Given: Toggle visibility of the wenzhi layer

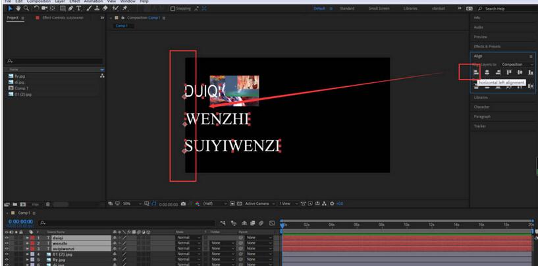Looking at the screenshot, I should click(7, 243).
